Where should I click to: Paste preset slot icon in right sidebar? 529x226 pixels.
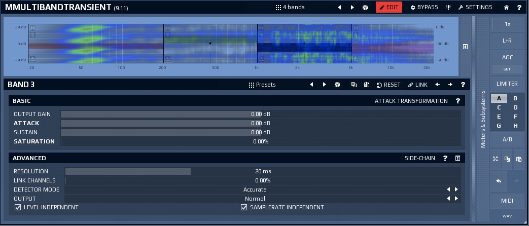coord(519,159)
